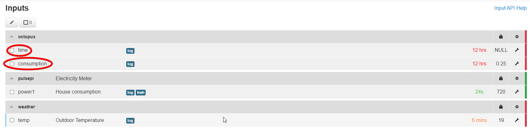The height and width of the screenshot is (133, 530).
Task: Check the temp input checkbox
Action: click(12, 120)
